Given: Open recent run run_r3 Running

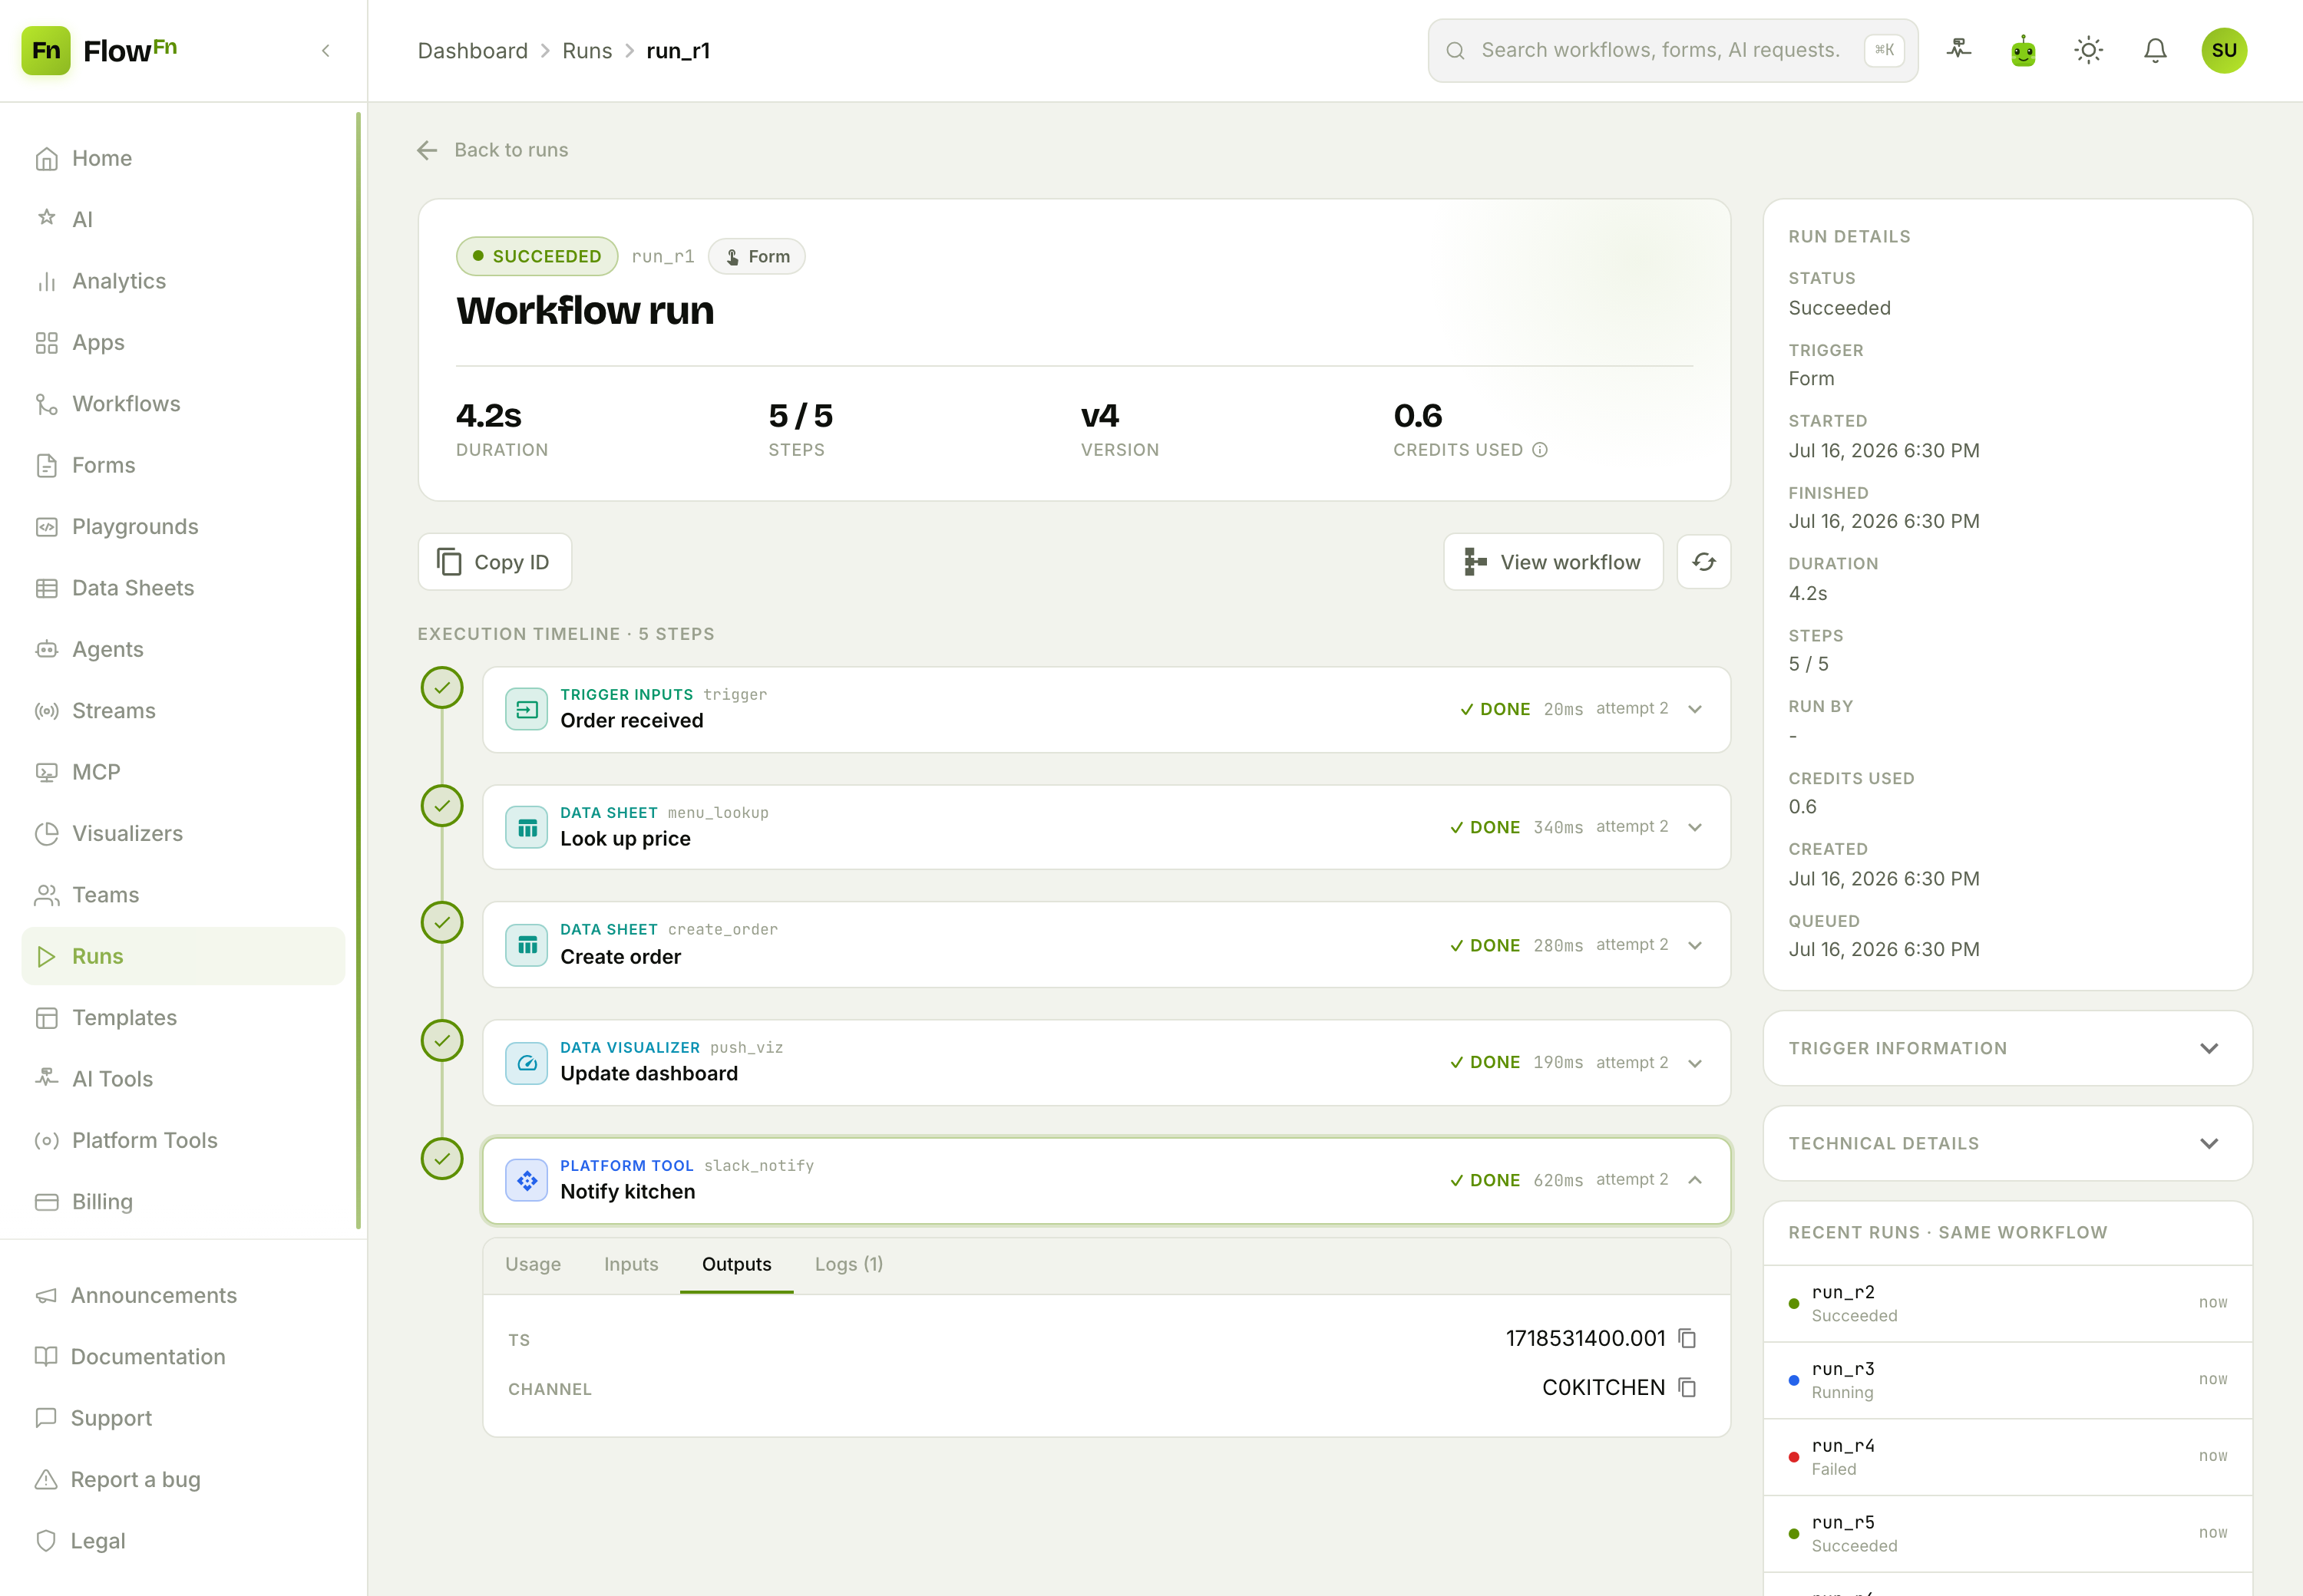Looking at the screenshot, I should point(2007,1381).
